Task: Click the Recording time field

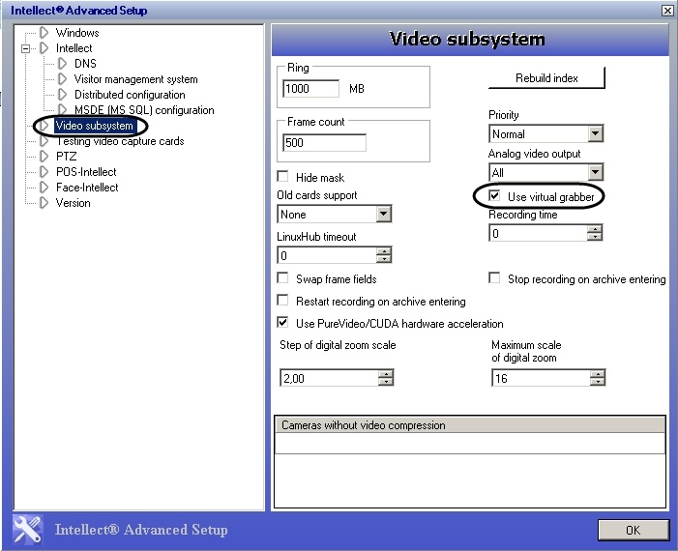Action: 538,233
